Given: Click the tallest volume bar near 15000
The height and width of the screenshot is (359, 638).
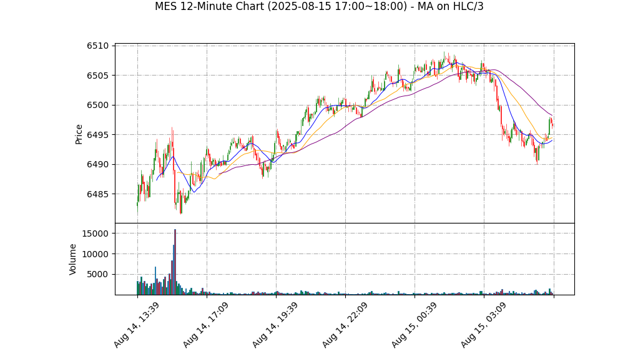Looking at the screenshot, I should pyautogui.click(x=175, y=262).
